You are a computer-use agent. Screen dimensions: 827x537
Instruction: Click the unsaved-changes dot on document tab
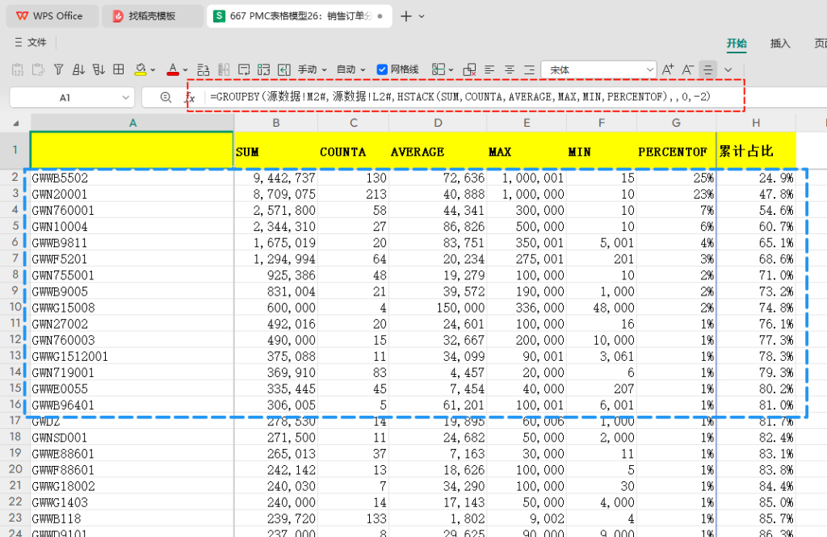click(380, 16)
